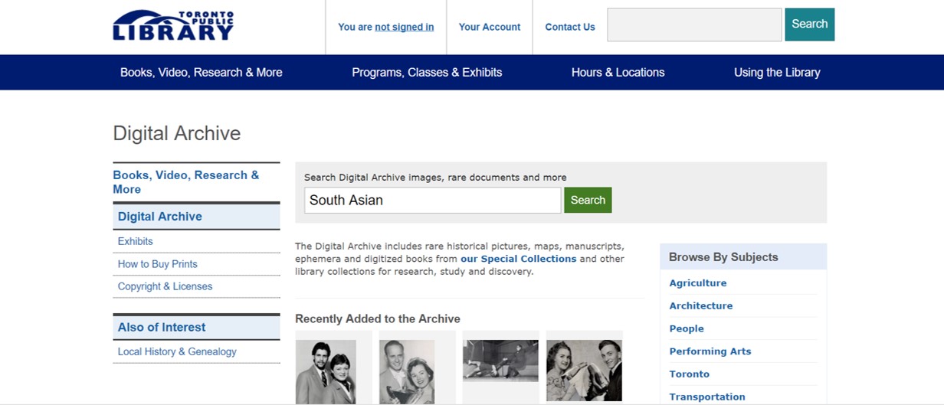This screenshot has width=944, height=405.
Task: Focus the site-wide search box in header
Action: click(694, 24)
